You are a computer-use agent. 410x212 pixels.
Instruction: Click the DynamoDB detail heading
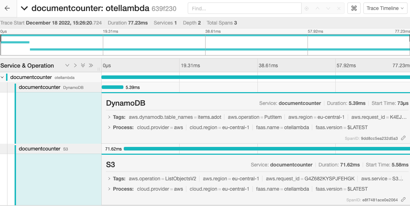126,103
